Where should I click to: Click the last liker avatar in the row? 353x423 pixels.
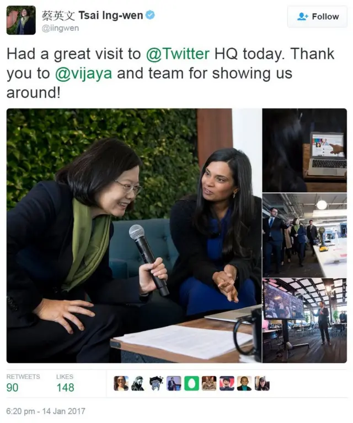click(262, 383)
